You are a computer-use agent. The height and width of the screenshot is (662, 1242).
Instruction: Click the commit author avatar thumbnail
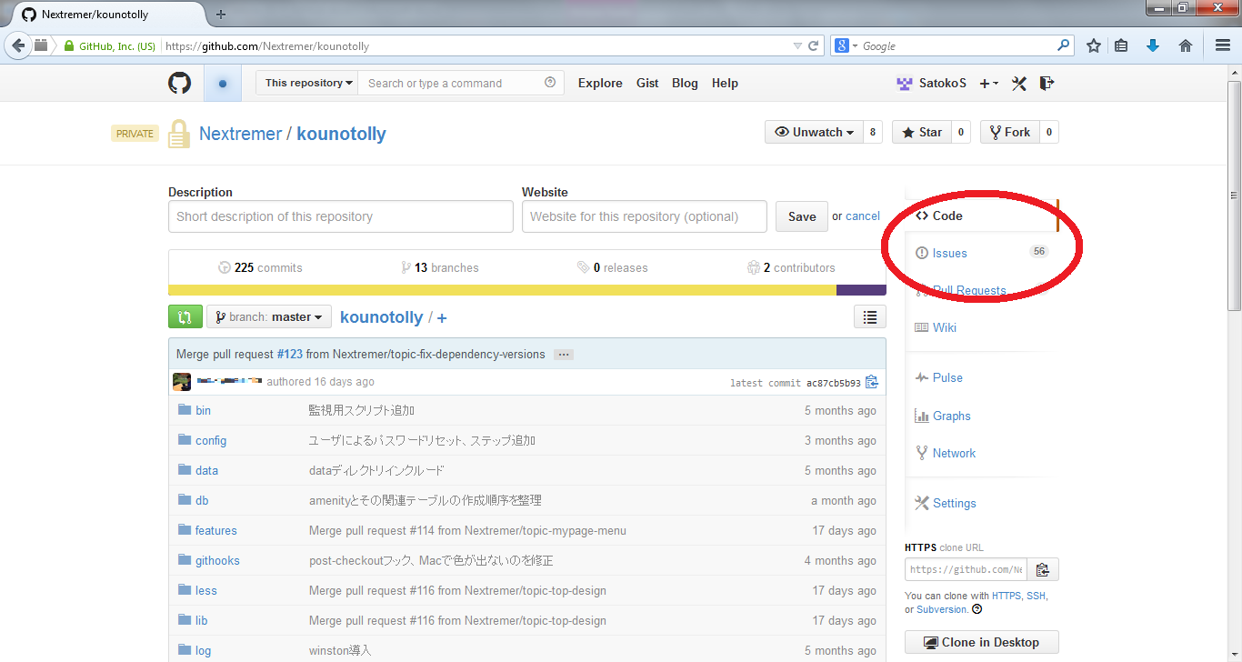tap(182, 382)
